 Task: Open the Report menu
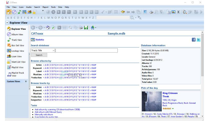[x=45, y=7]
